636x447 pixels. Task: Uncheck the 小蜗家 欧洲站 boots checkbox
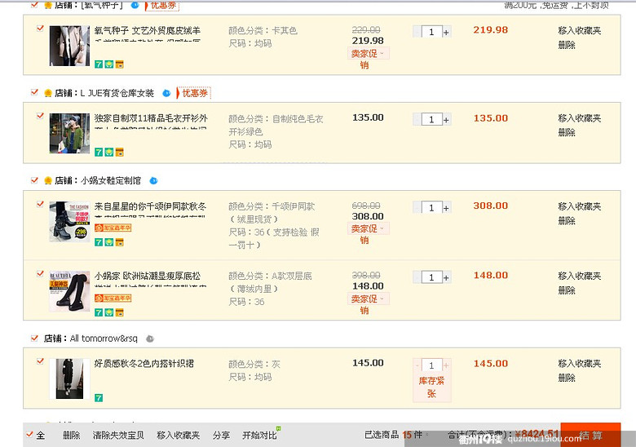coord(40,274)
